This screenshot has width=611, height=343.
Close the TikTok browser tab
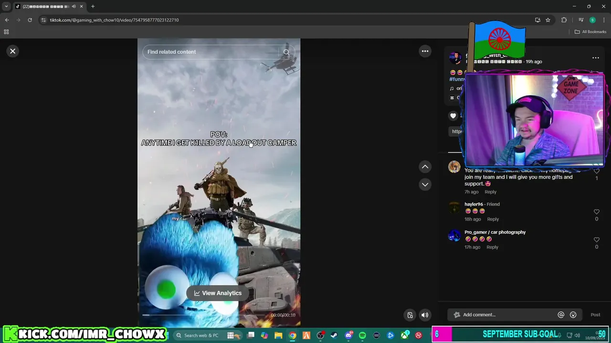tap(81, 7)
